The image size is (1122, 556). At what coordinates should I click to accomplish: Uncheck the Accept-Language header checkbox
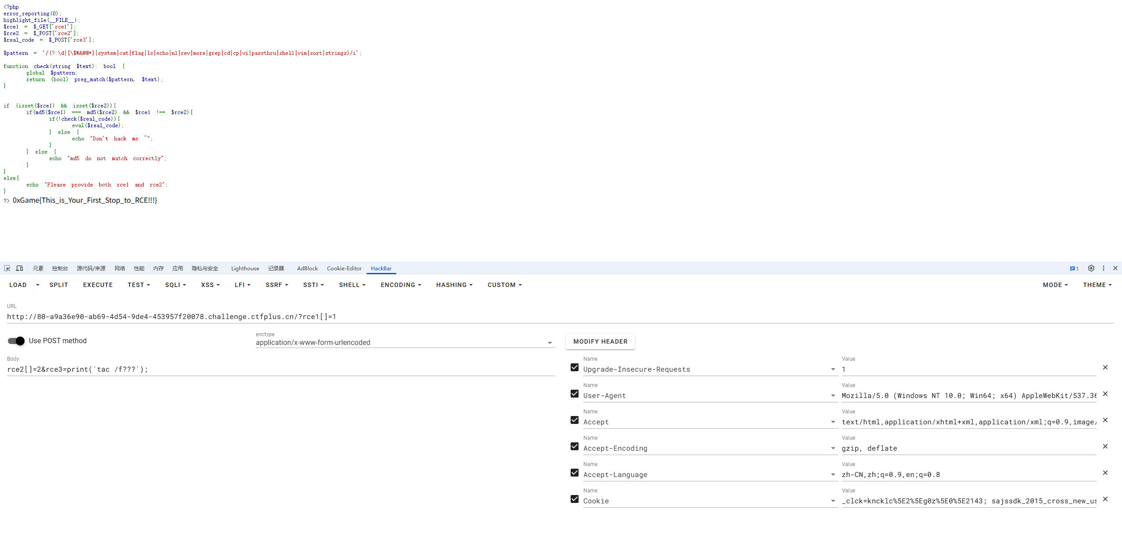pyautogui.click(x=574, y=473)
